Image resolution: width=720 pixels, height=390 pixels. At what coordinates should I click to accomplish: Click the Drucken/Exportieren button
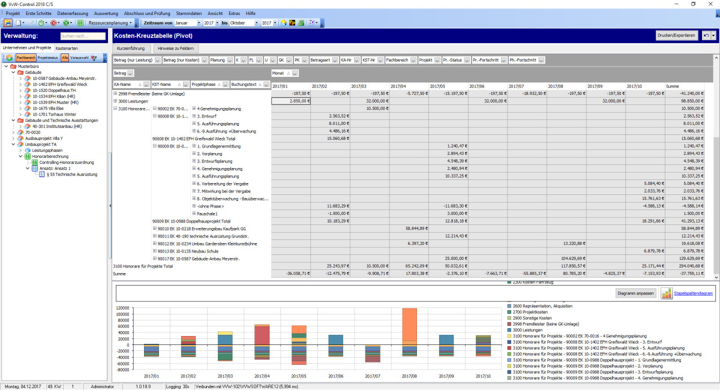(677, 35)
